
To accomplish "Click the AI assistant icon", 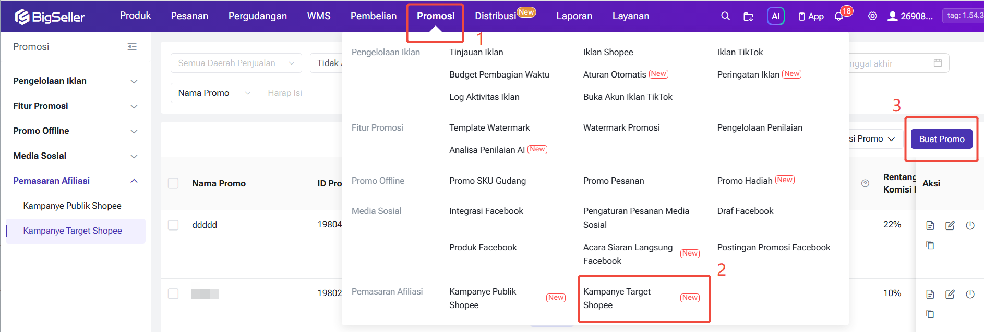I will pyautogui.click(x=775, y=16).
